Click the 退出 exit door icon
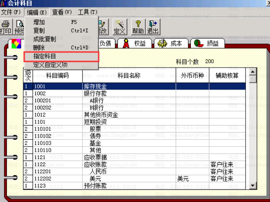The width and height of the screenshot is (270, 202). point(153,27)
